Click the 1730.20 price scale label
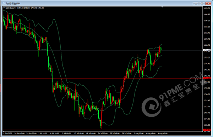 pyautogui.click(x=207, y=94)
